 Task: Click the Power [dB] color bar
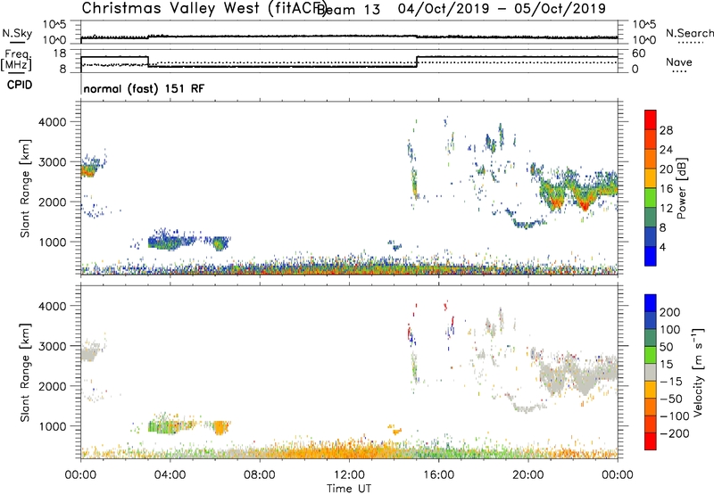pos(651,188)
